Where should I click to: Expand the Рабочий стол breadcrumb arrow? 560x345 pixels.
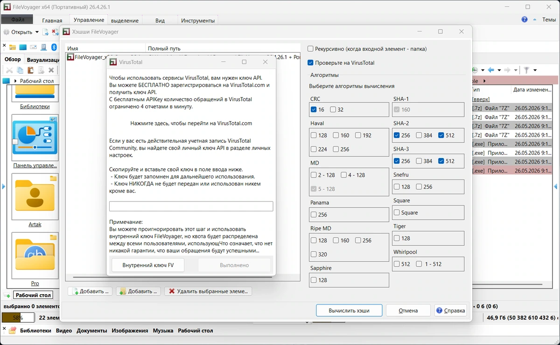tap(15, 81)
